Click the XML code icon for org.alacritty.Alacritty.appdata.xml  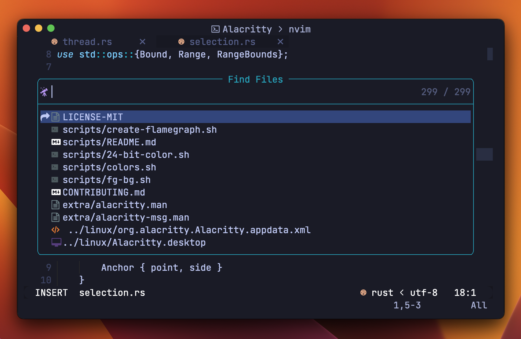click(55, 230)
